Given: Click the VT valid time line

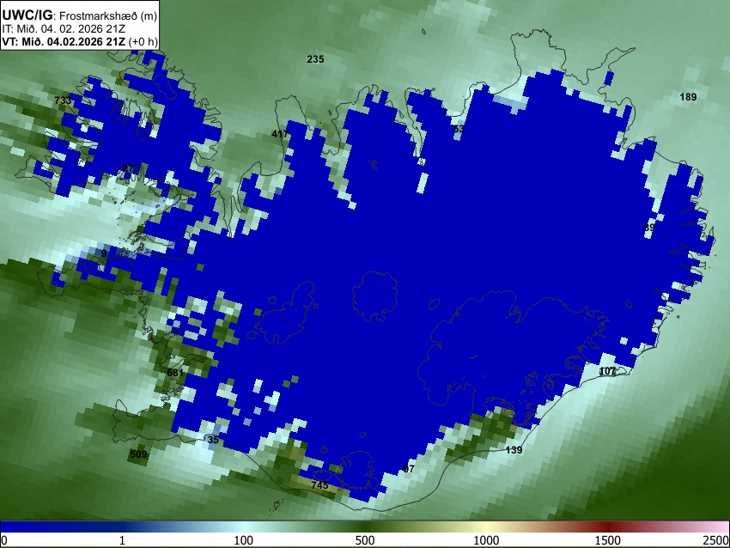Looking at the screenshot, I should [80, 41].
